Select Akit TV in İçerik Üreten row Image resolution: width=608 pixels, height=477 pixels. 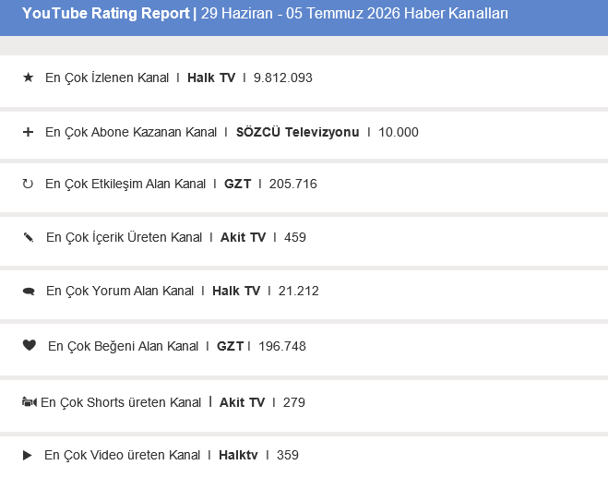[244, 237]
